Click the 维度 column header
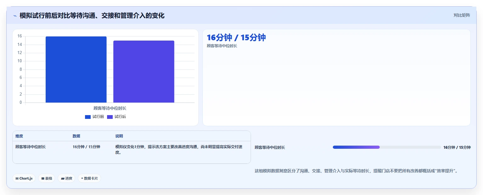This screenshot has height=195, width=483. click(19, 136)
